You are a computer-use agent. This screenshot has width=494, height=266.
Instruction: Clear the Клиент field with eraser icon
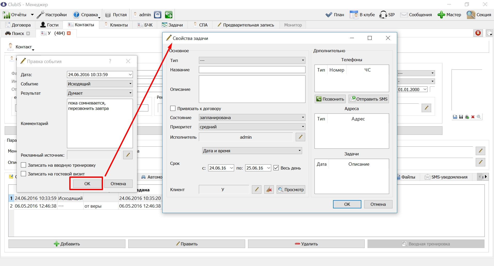[269, 190]
